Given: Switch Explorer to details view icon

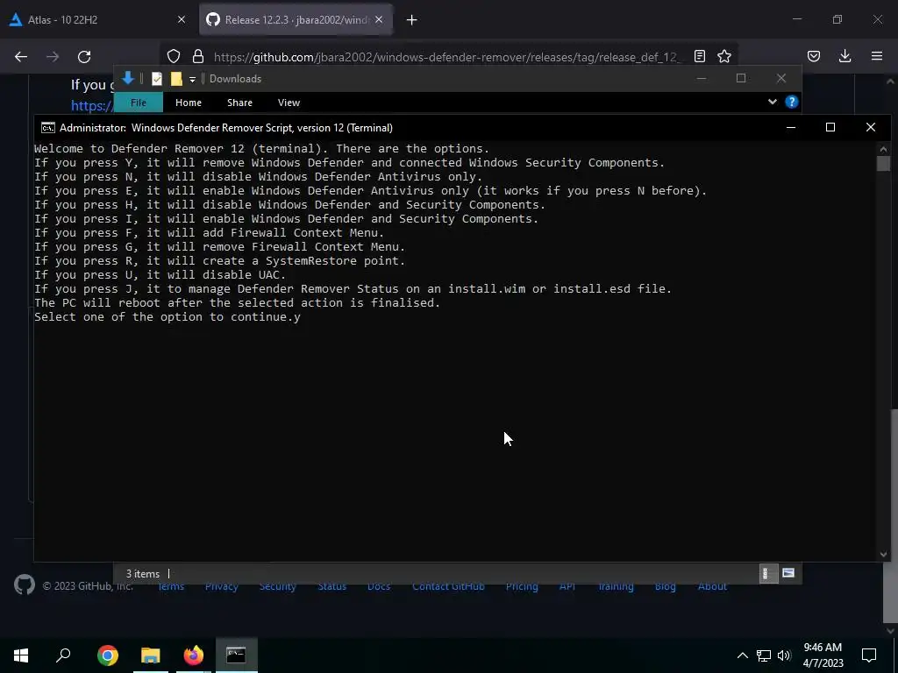Looking at the screenshot, I should coord(767,573).
